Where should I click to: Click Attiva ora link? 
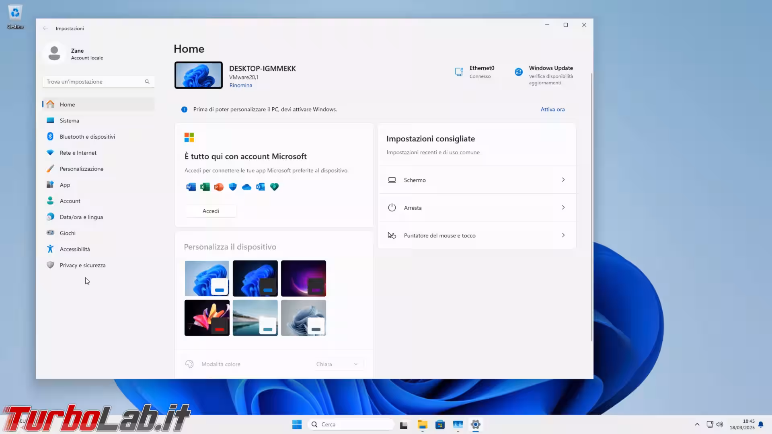click(x=552, y=109)
